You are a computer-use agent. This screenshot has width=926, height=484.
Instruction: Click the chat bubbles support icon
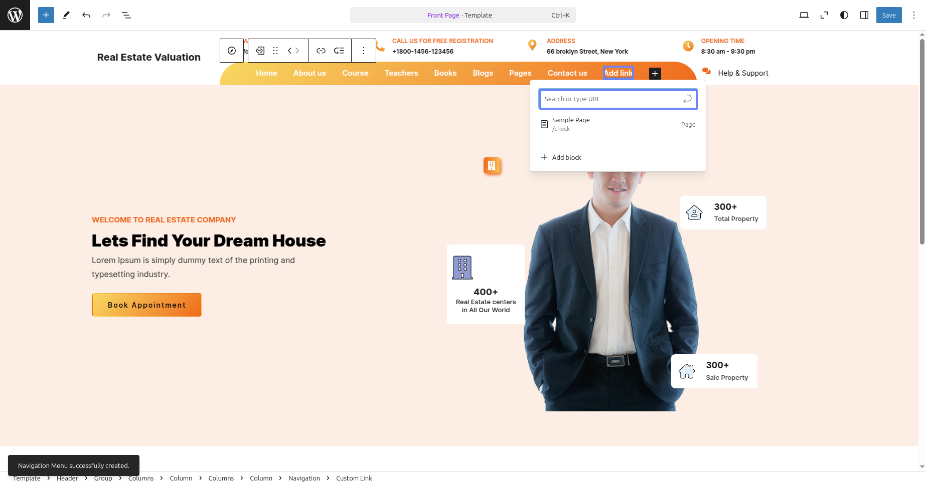[706, 71]
